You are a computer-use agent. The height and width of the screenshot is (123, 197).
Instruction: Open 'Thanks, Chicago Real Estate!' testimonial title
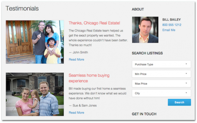pyautogui.click(x=94, y=23)
